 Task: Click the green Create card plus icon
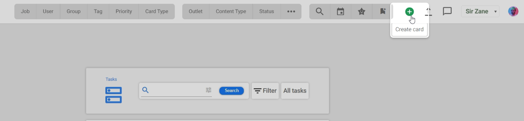click(x=409, y=12)
